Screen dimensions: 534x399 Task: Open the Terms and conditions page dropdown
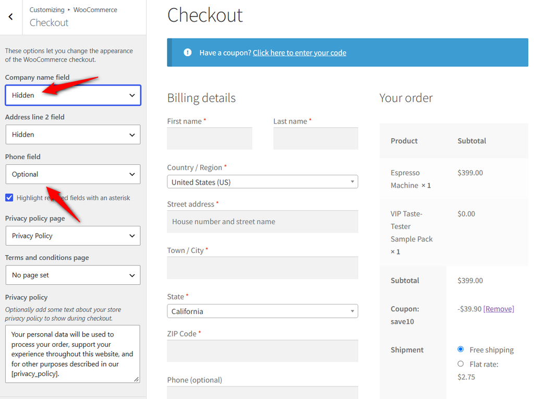point(73,275)
